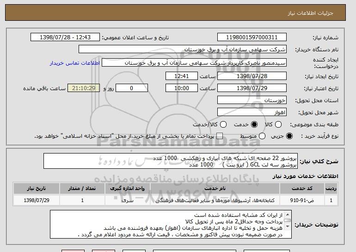Click scroll-down arrow in توضیحات خریدار box
The image size is (356, 252).
(x=288, y=227)
